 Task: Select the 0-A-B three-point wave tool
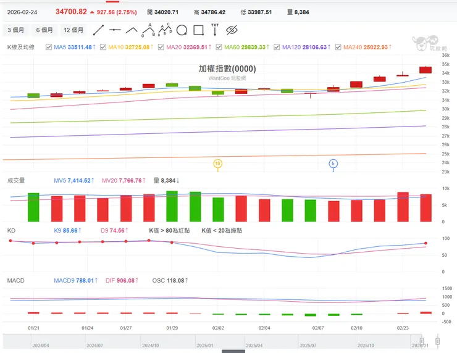pyautogui.click(x=148, y=30)
